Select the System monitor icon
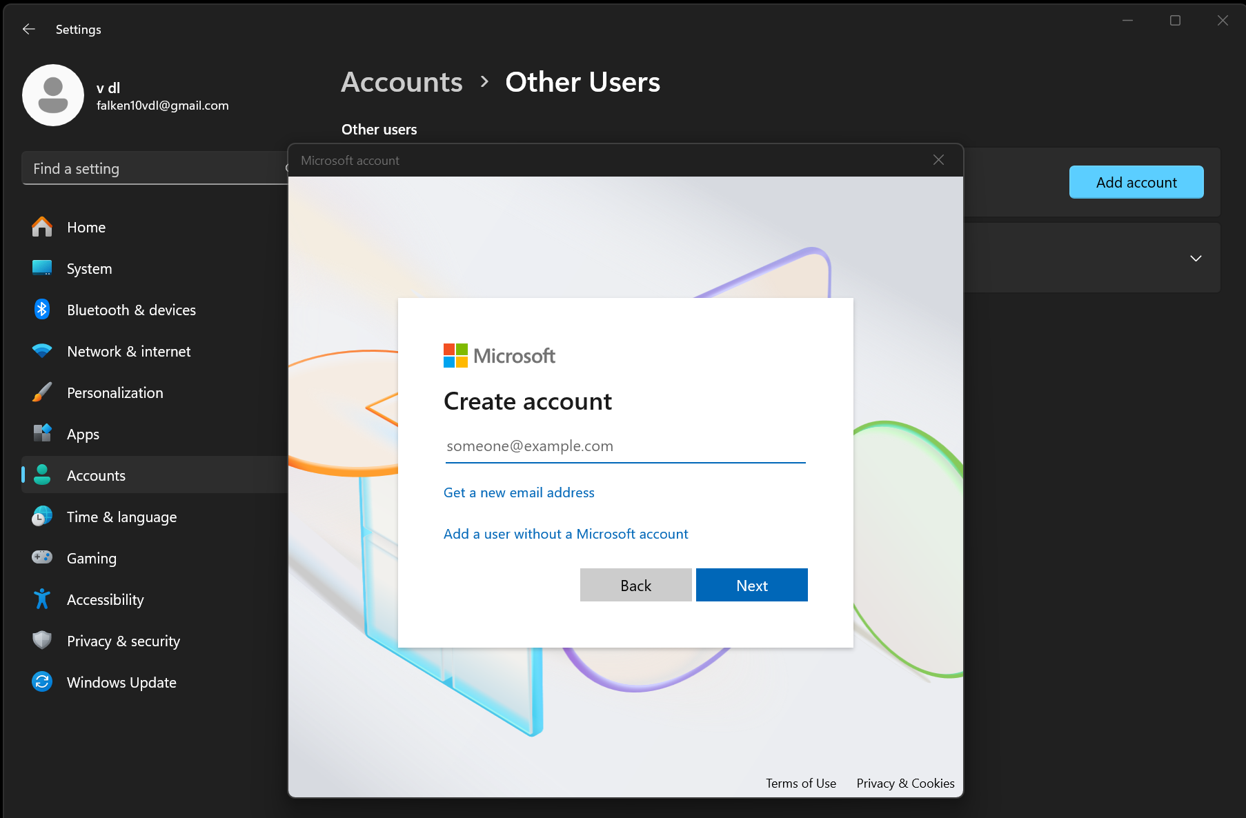Screen dimensions: 1246x818 tap(42, 268)
